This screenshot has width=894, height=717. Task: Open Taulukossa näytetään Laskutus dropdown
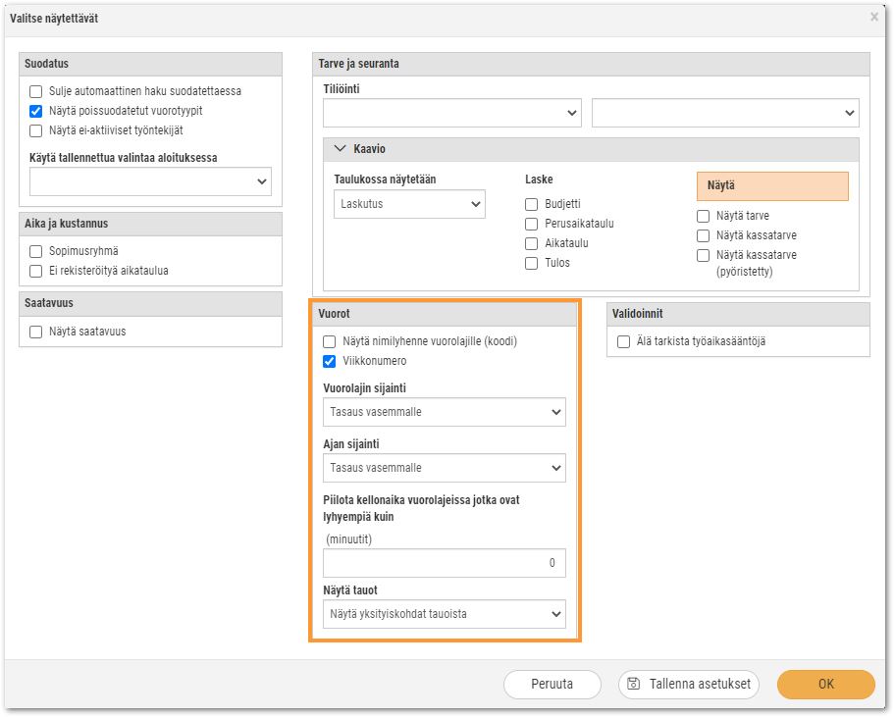[409, 204]
